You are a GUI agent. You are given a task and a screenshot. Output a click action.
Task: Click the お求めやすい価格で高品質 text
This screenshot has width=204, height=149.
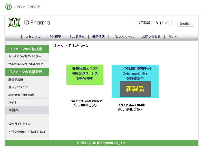86,101
